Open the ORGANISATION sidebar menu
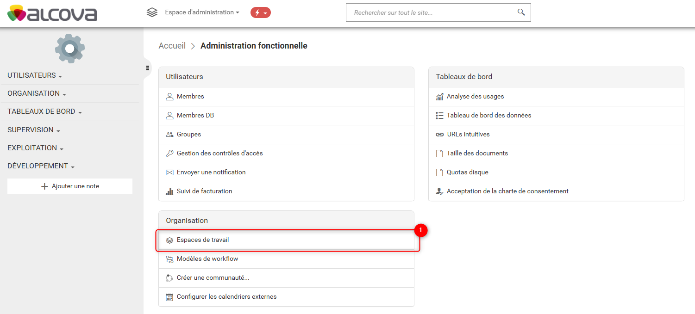 (x=37, y=93)
